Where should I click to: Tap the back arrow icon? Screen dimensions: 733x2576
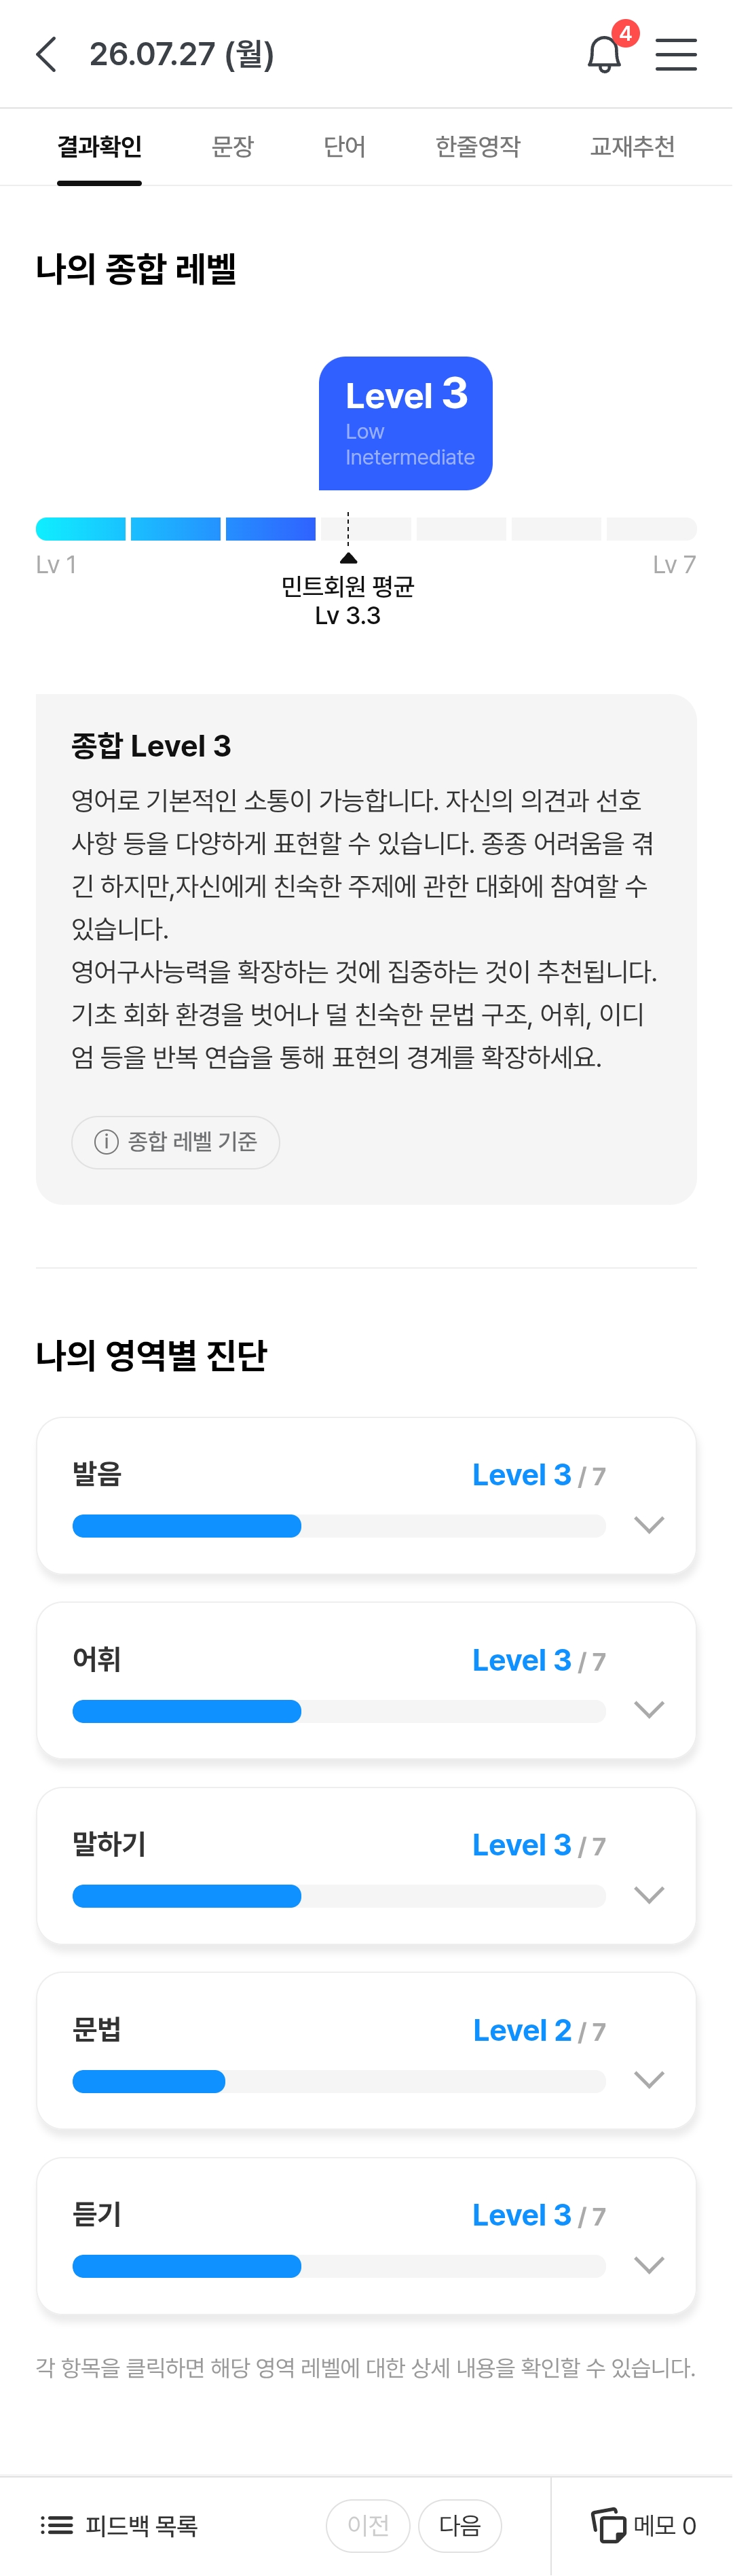click(46, 54)
